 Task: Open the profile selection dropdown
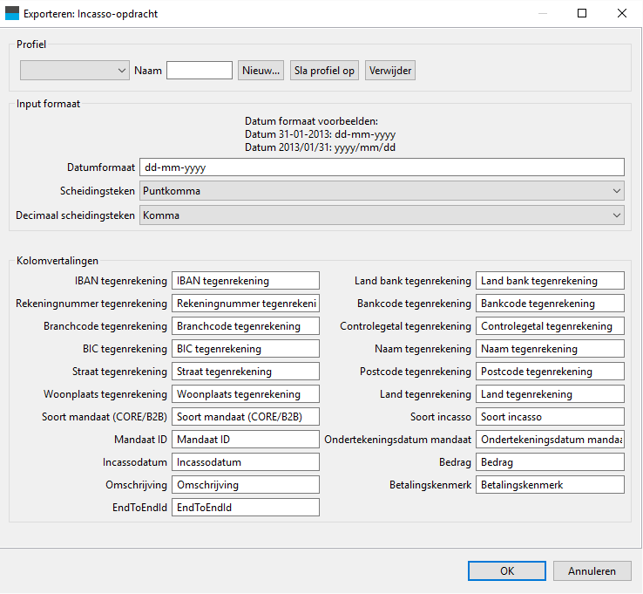75,71
